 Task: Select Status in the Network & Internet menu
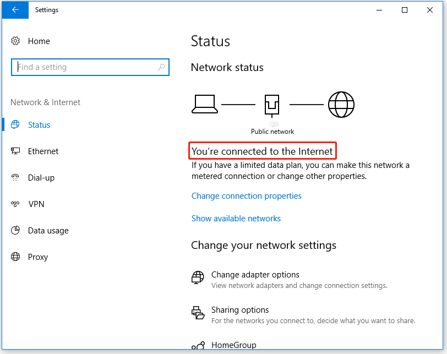(39, 124)
